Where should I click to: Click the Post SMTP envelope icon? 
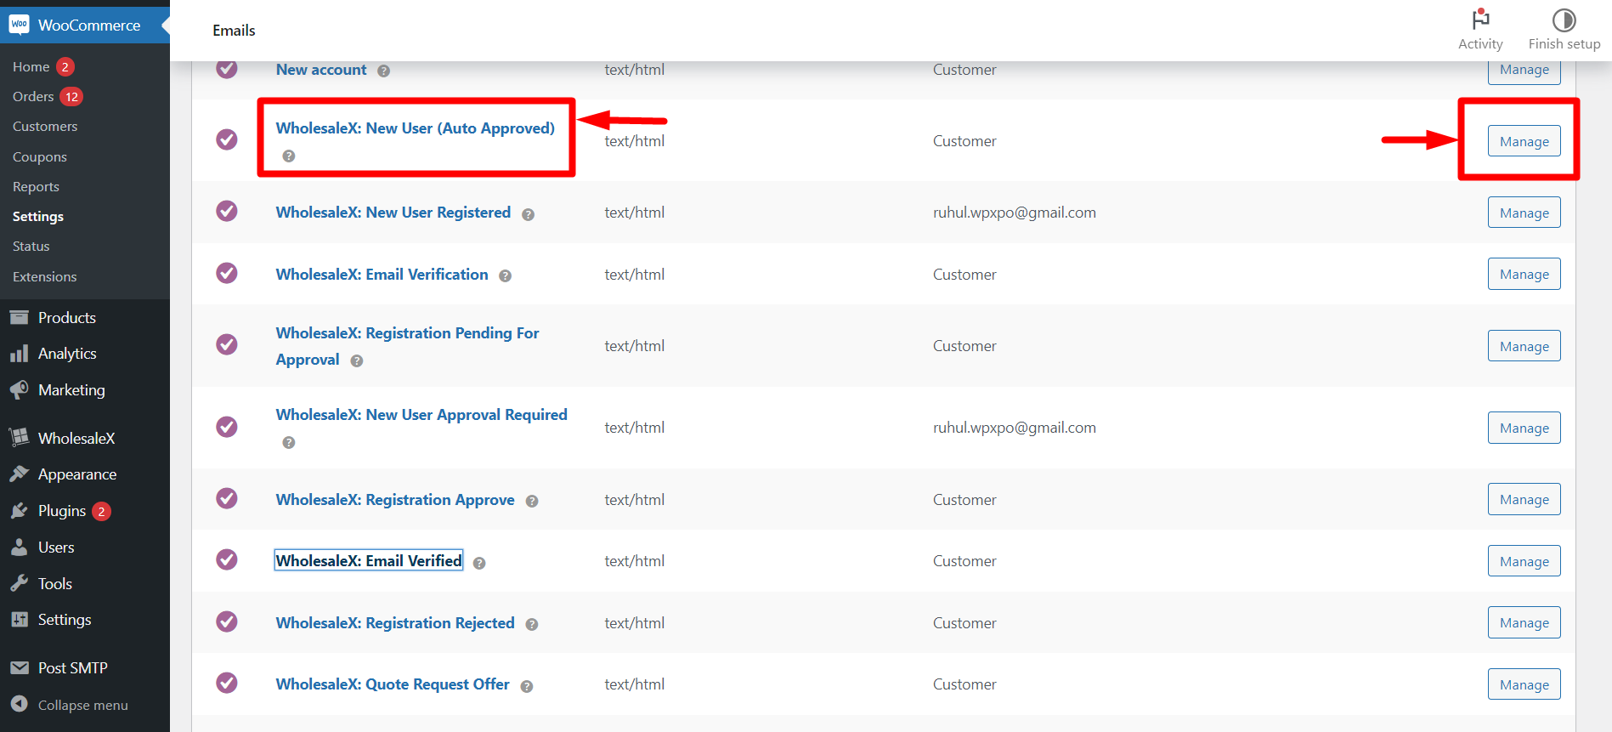[x=19, y=668]
